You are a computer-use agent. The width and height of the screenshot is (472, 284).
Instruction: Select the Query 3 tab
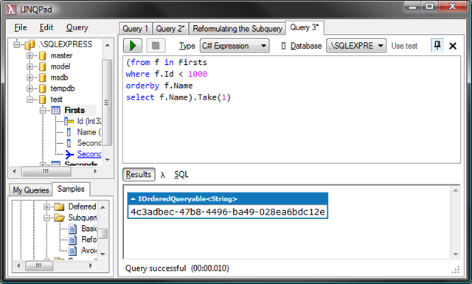305,28
